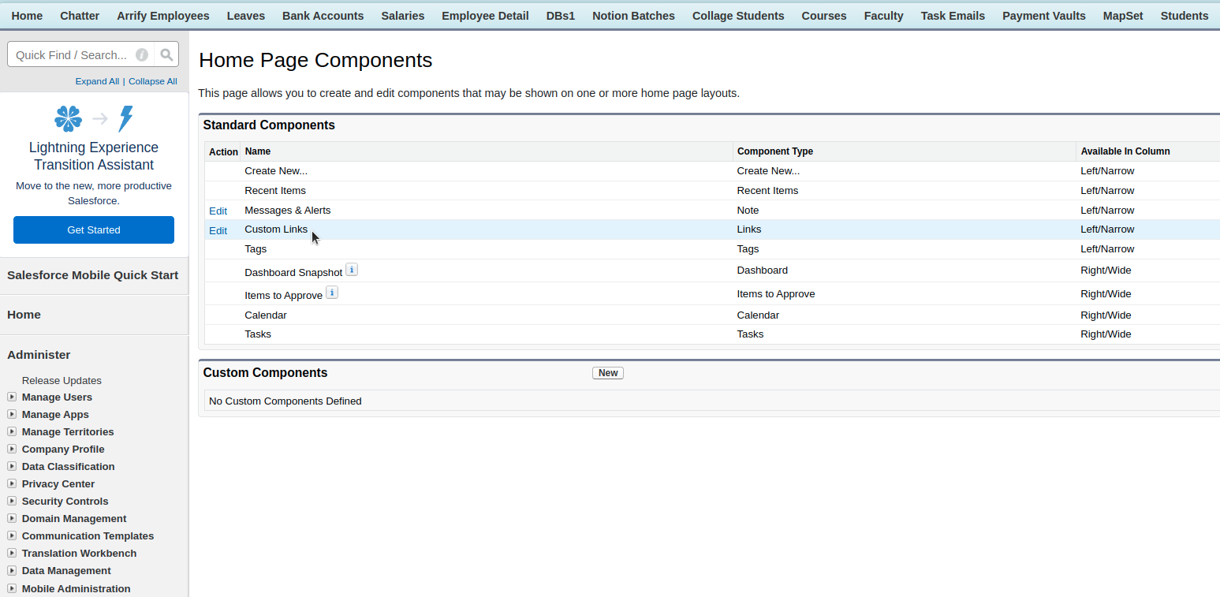Click the Tags name cell
Screen dimensions: 1220x597
[256, 249]
